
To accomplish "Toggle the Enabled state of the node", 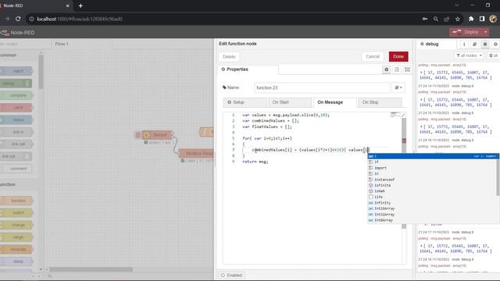I will [231, 275].
